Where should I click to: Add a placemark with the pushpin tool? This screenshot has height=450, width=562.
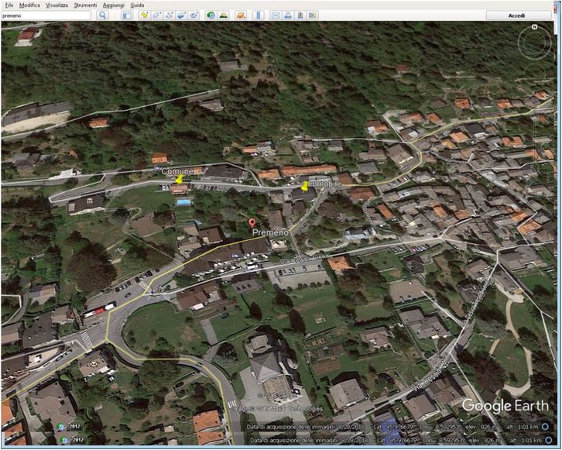pos(144,15)
